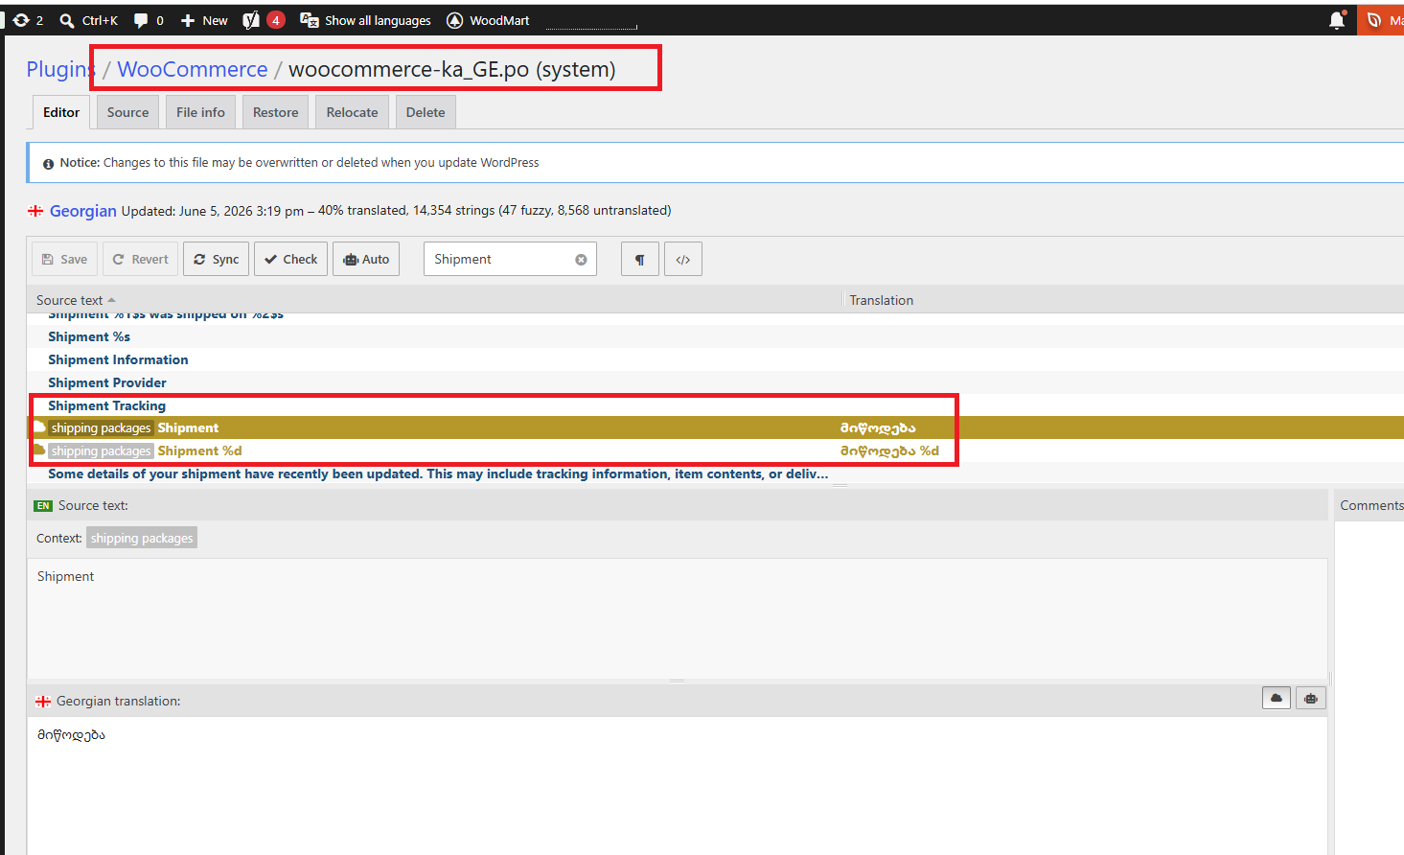Open the Ctrl+K search icon
This screenshot has width=1404, height=855.
click(67, 20)
